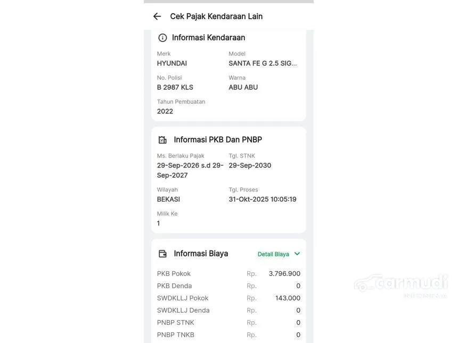This screenshot has height=343, width=458.
Task: Click the wallet icon beside Informasi Biaya
Action: tap(162, 254)
